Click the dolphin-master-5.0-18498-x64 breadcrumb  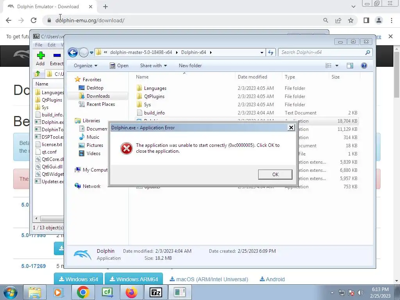click(x=141, y=52)
